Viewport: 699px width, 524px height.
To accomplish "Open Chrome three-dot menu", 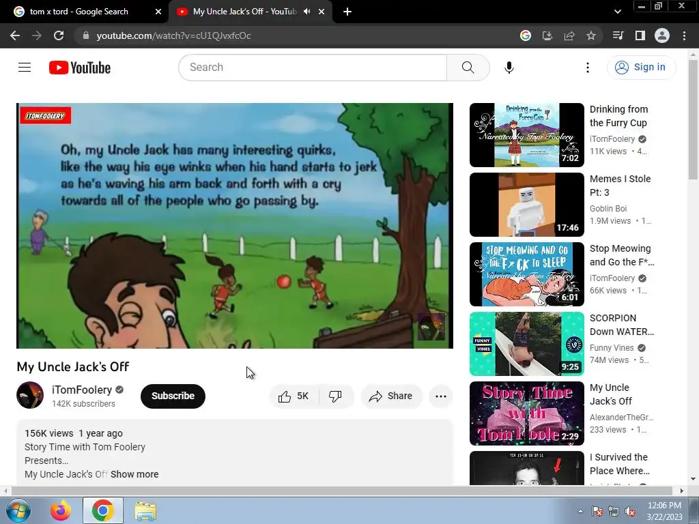I will pos(684,35).
